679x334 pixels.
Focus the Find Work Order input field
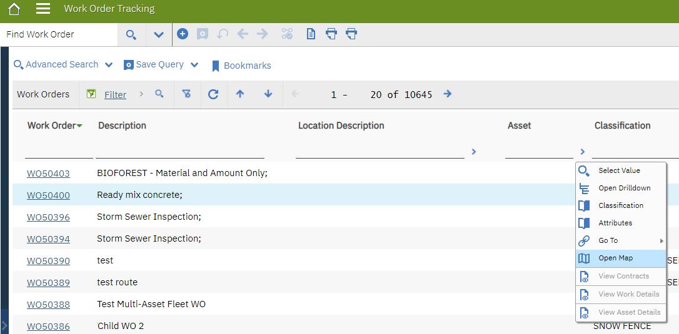[x=59, y=34]
